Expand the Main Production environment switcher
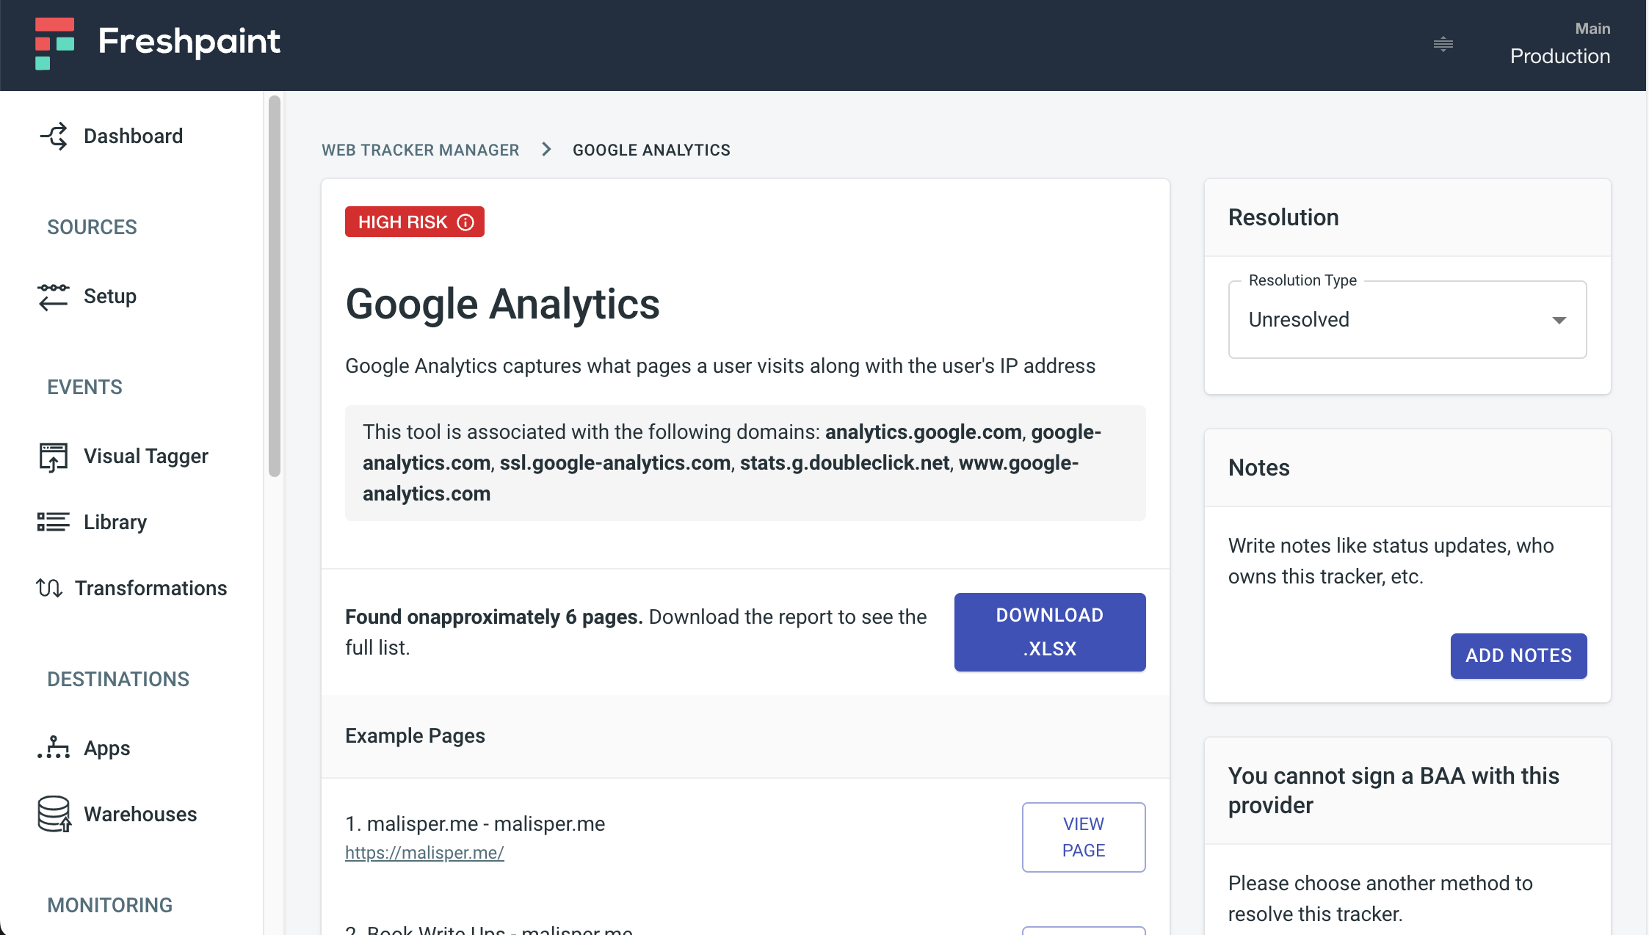 click(x=1559, y=44)
